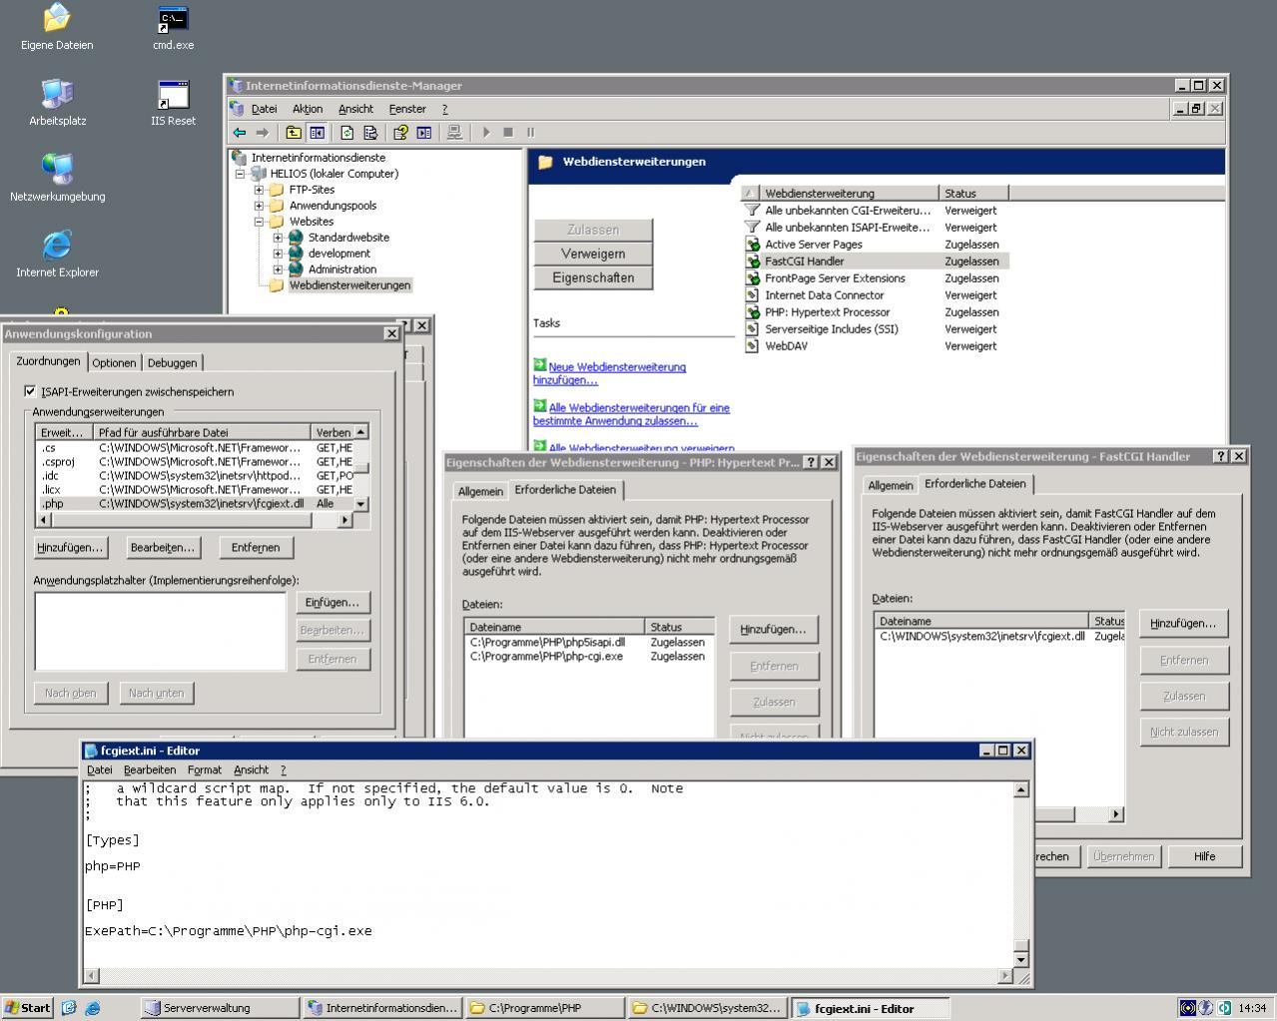Open Allgemein tab in PHP properties dialog
1277x1021 pixels.
(x=480, y=491)
